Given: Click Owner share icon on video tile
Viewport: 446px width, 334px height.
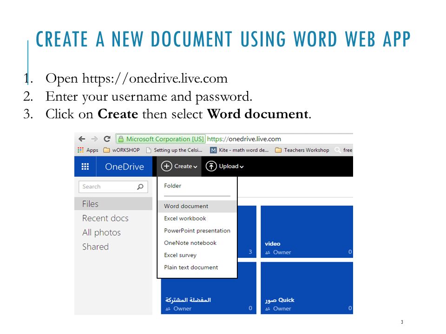Looking at the screenshot, I should (268, 252).
